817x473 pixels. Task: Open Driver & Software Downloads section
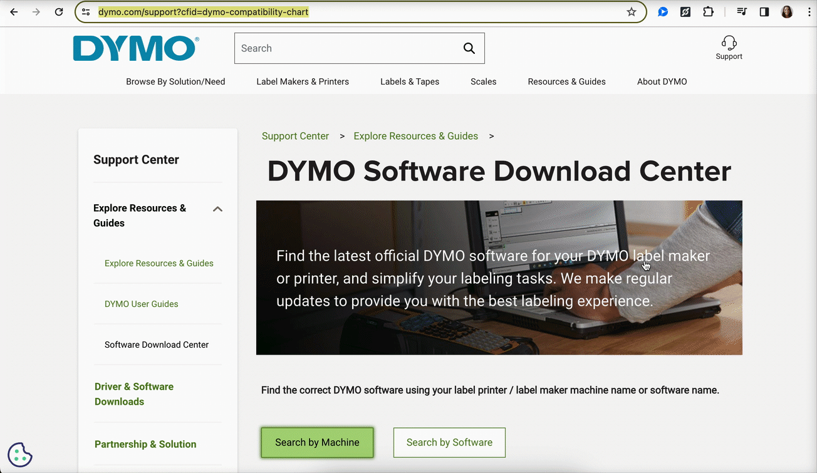click(135, 394)
